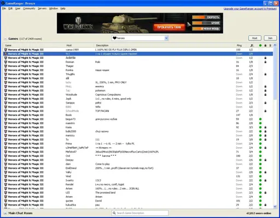The width and height of the screenshot is (280, 218).
Task: Click the padlock icon in UZI's row
Action: (265, 192)
